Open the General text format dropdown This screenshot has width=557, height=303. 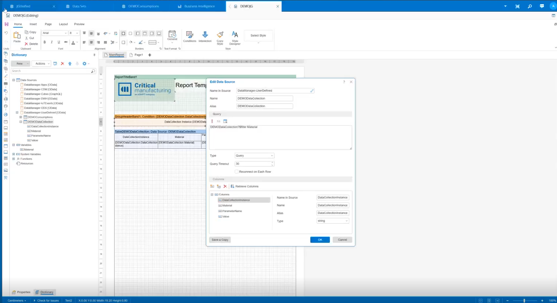point(172,37)
